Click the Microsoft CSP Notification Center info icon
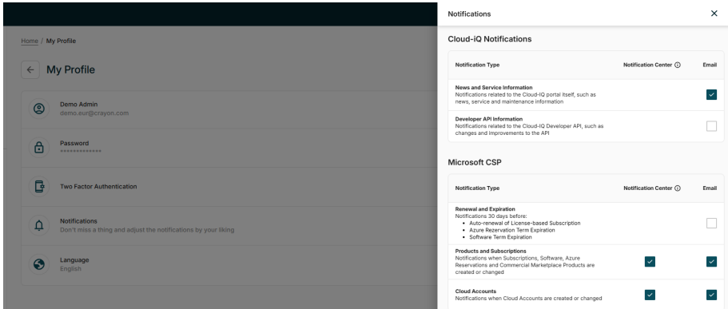 pyautogui.click(x=678, y=188)
